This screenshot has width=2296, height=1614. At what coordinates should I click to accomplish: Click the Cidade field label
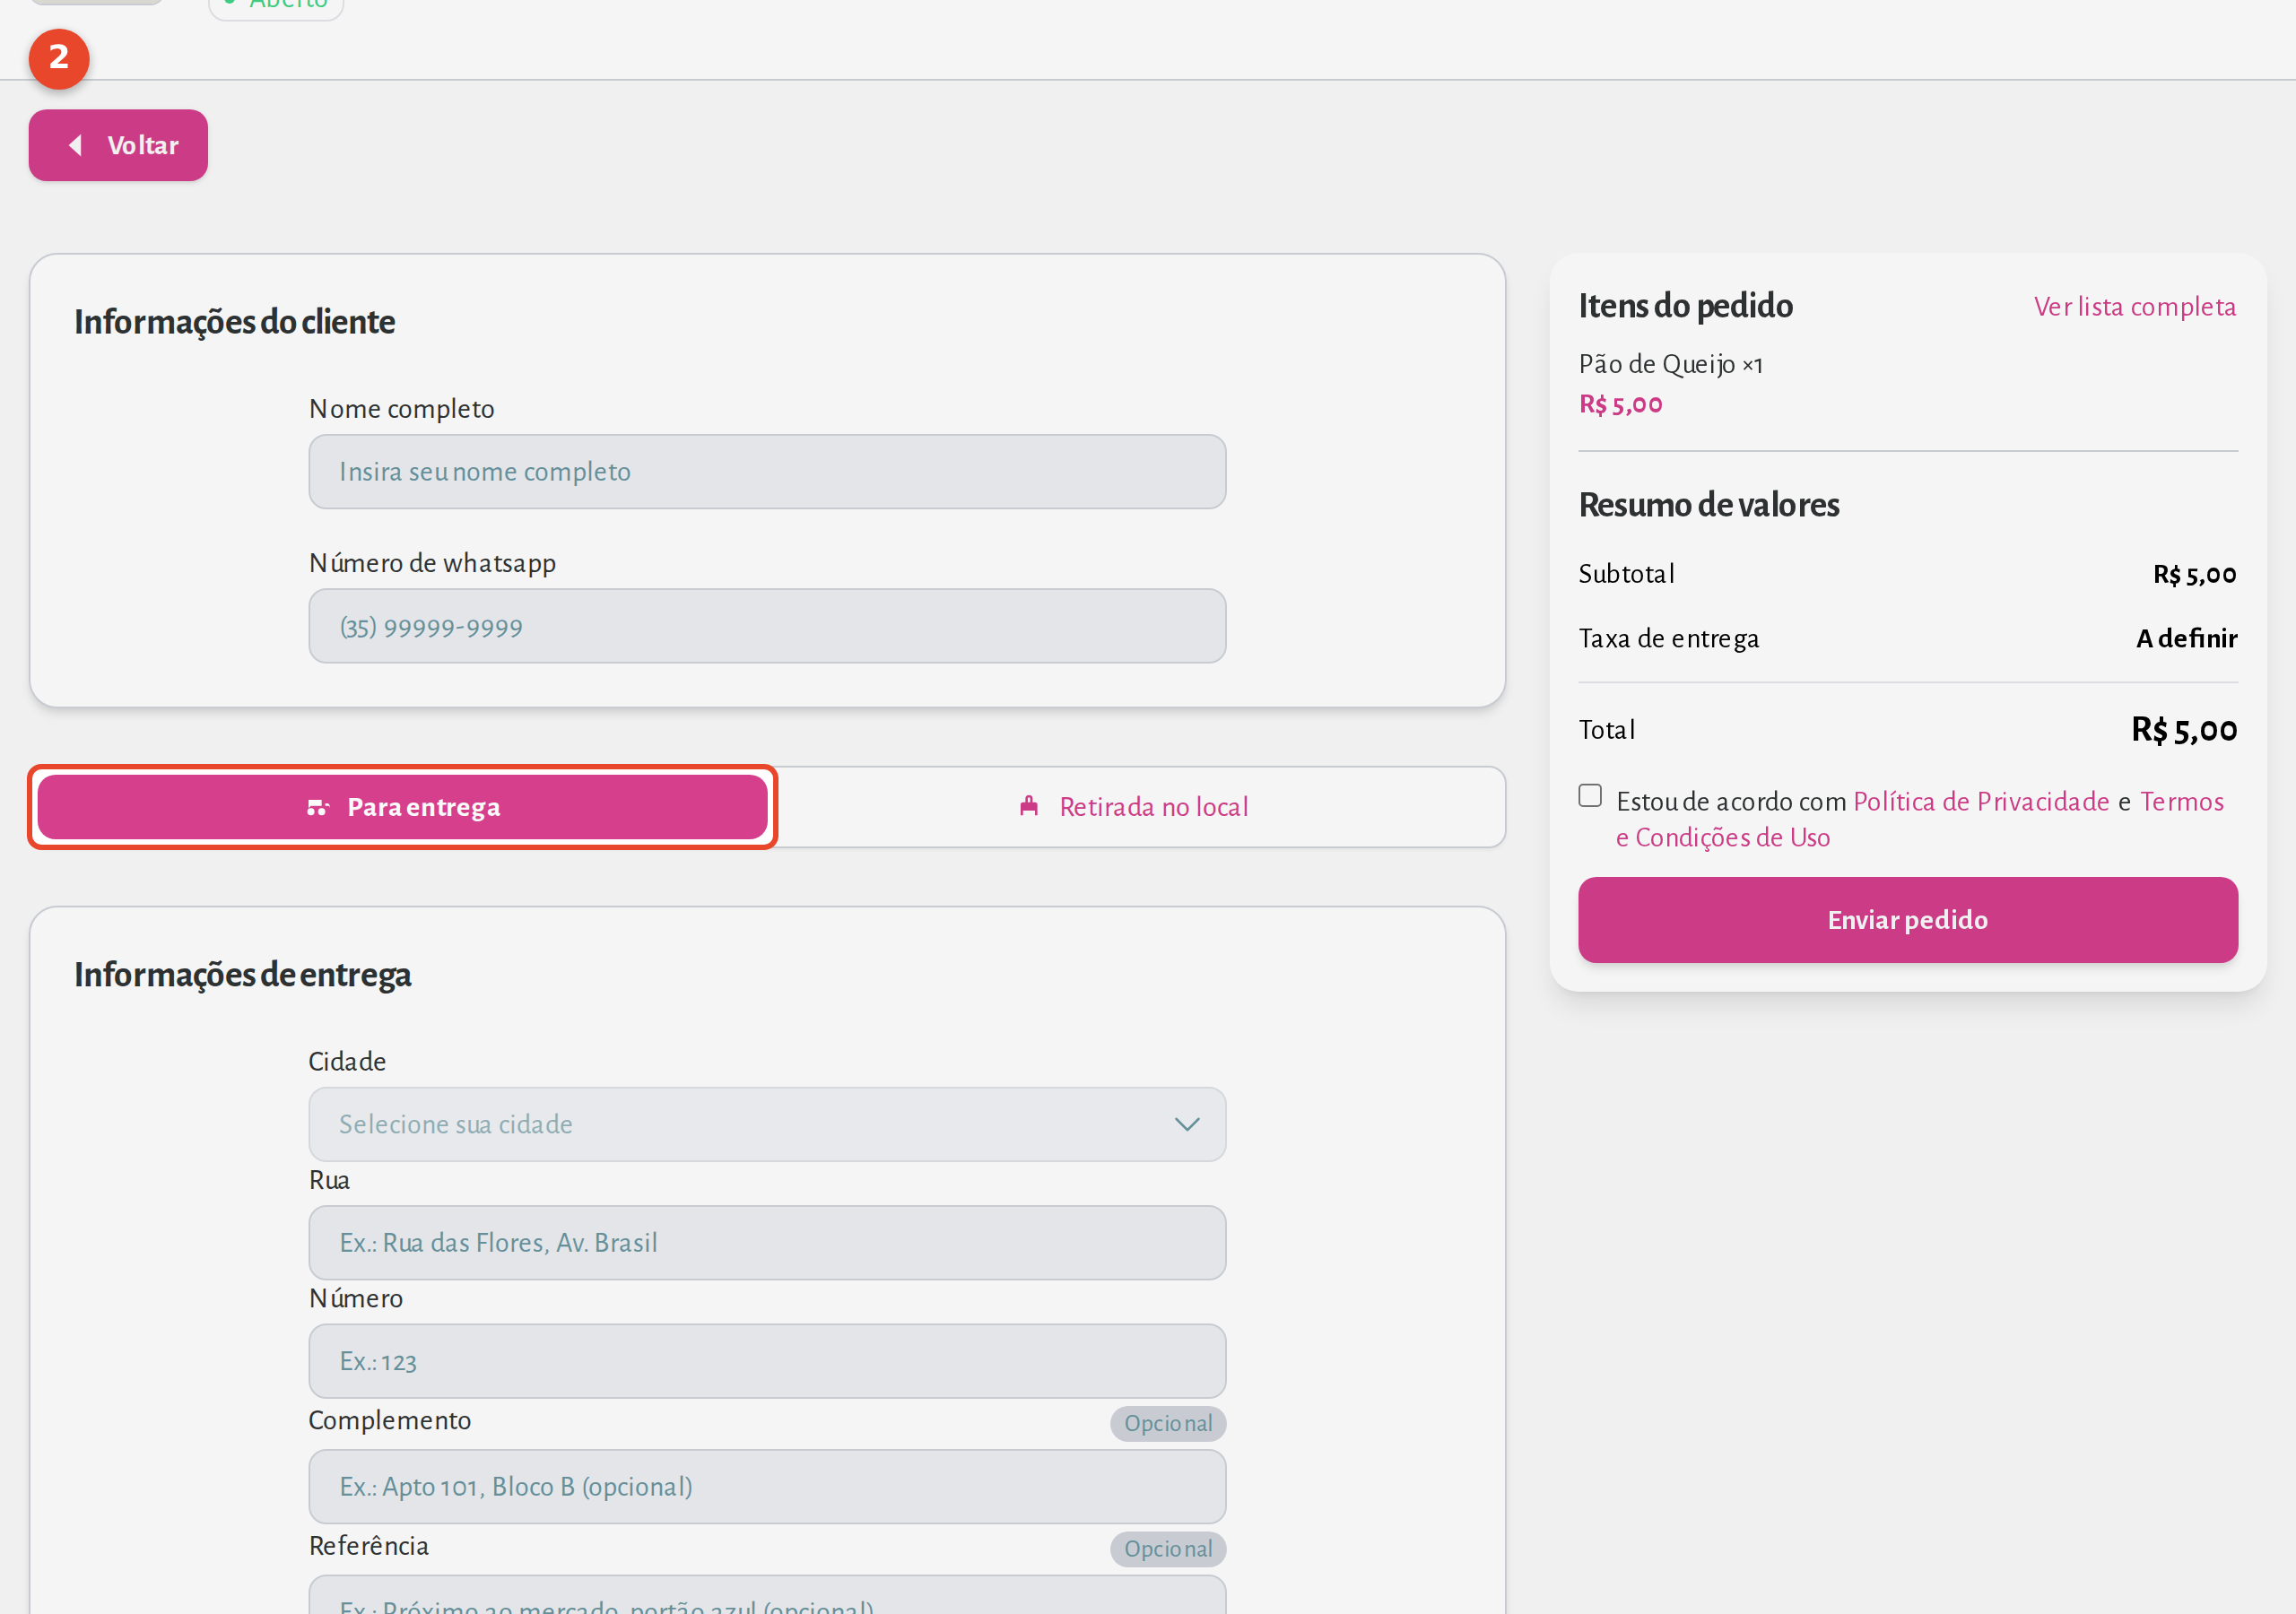[x=347, y=1061]
